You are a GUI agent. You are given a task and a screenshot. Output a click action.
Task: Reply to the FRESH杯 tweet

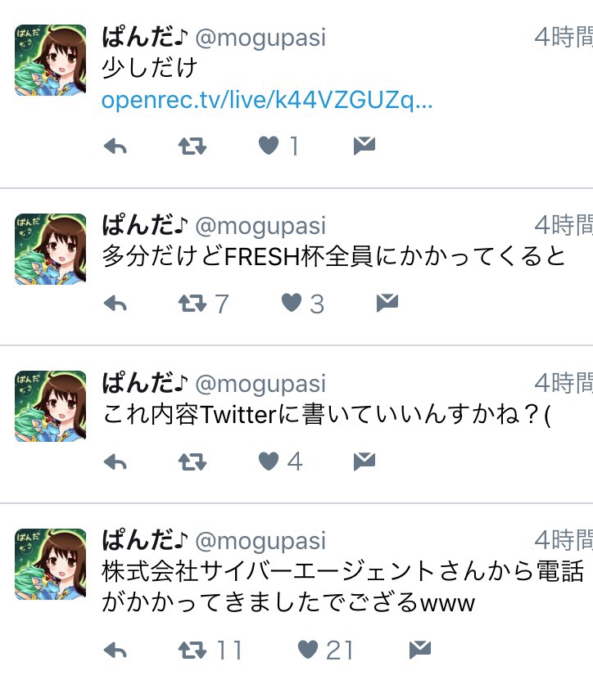coord(115,304)
